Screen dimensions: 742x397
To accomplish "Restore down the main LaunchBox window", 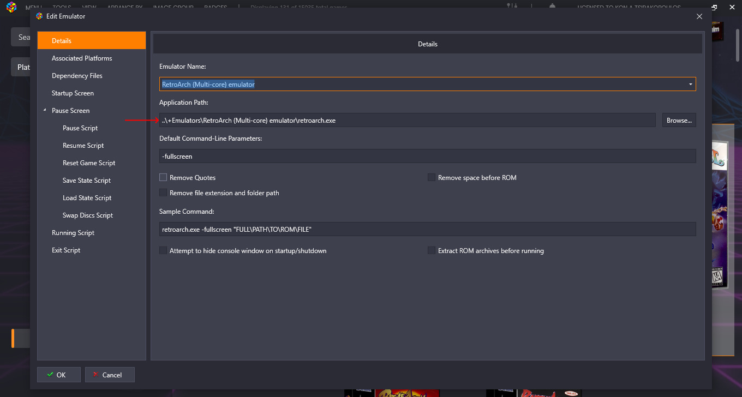I will [x=715, y=7].
